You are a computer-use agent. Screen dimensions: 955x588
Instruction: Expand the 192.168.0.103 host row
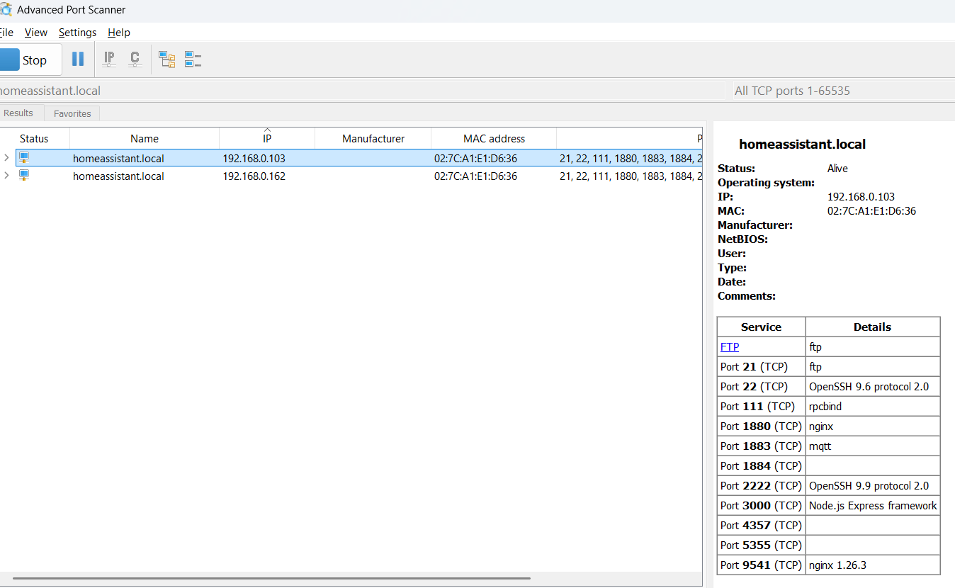pos(6,158)
